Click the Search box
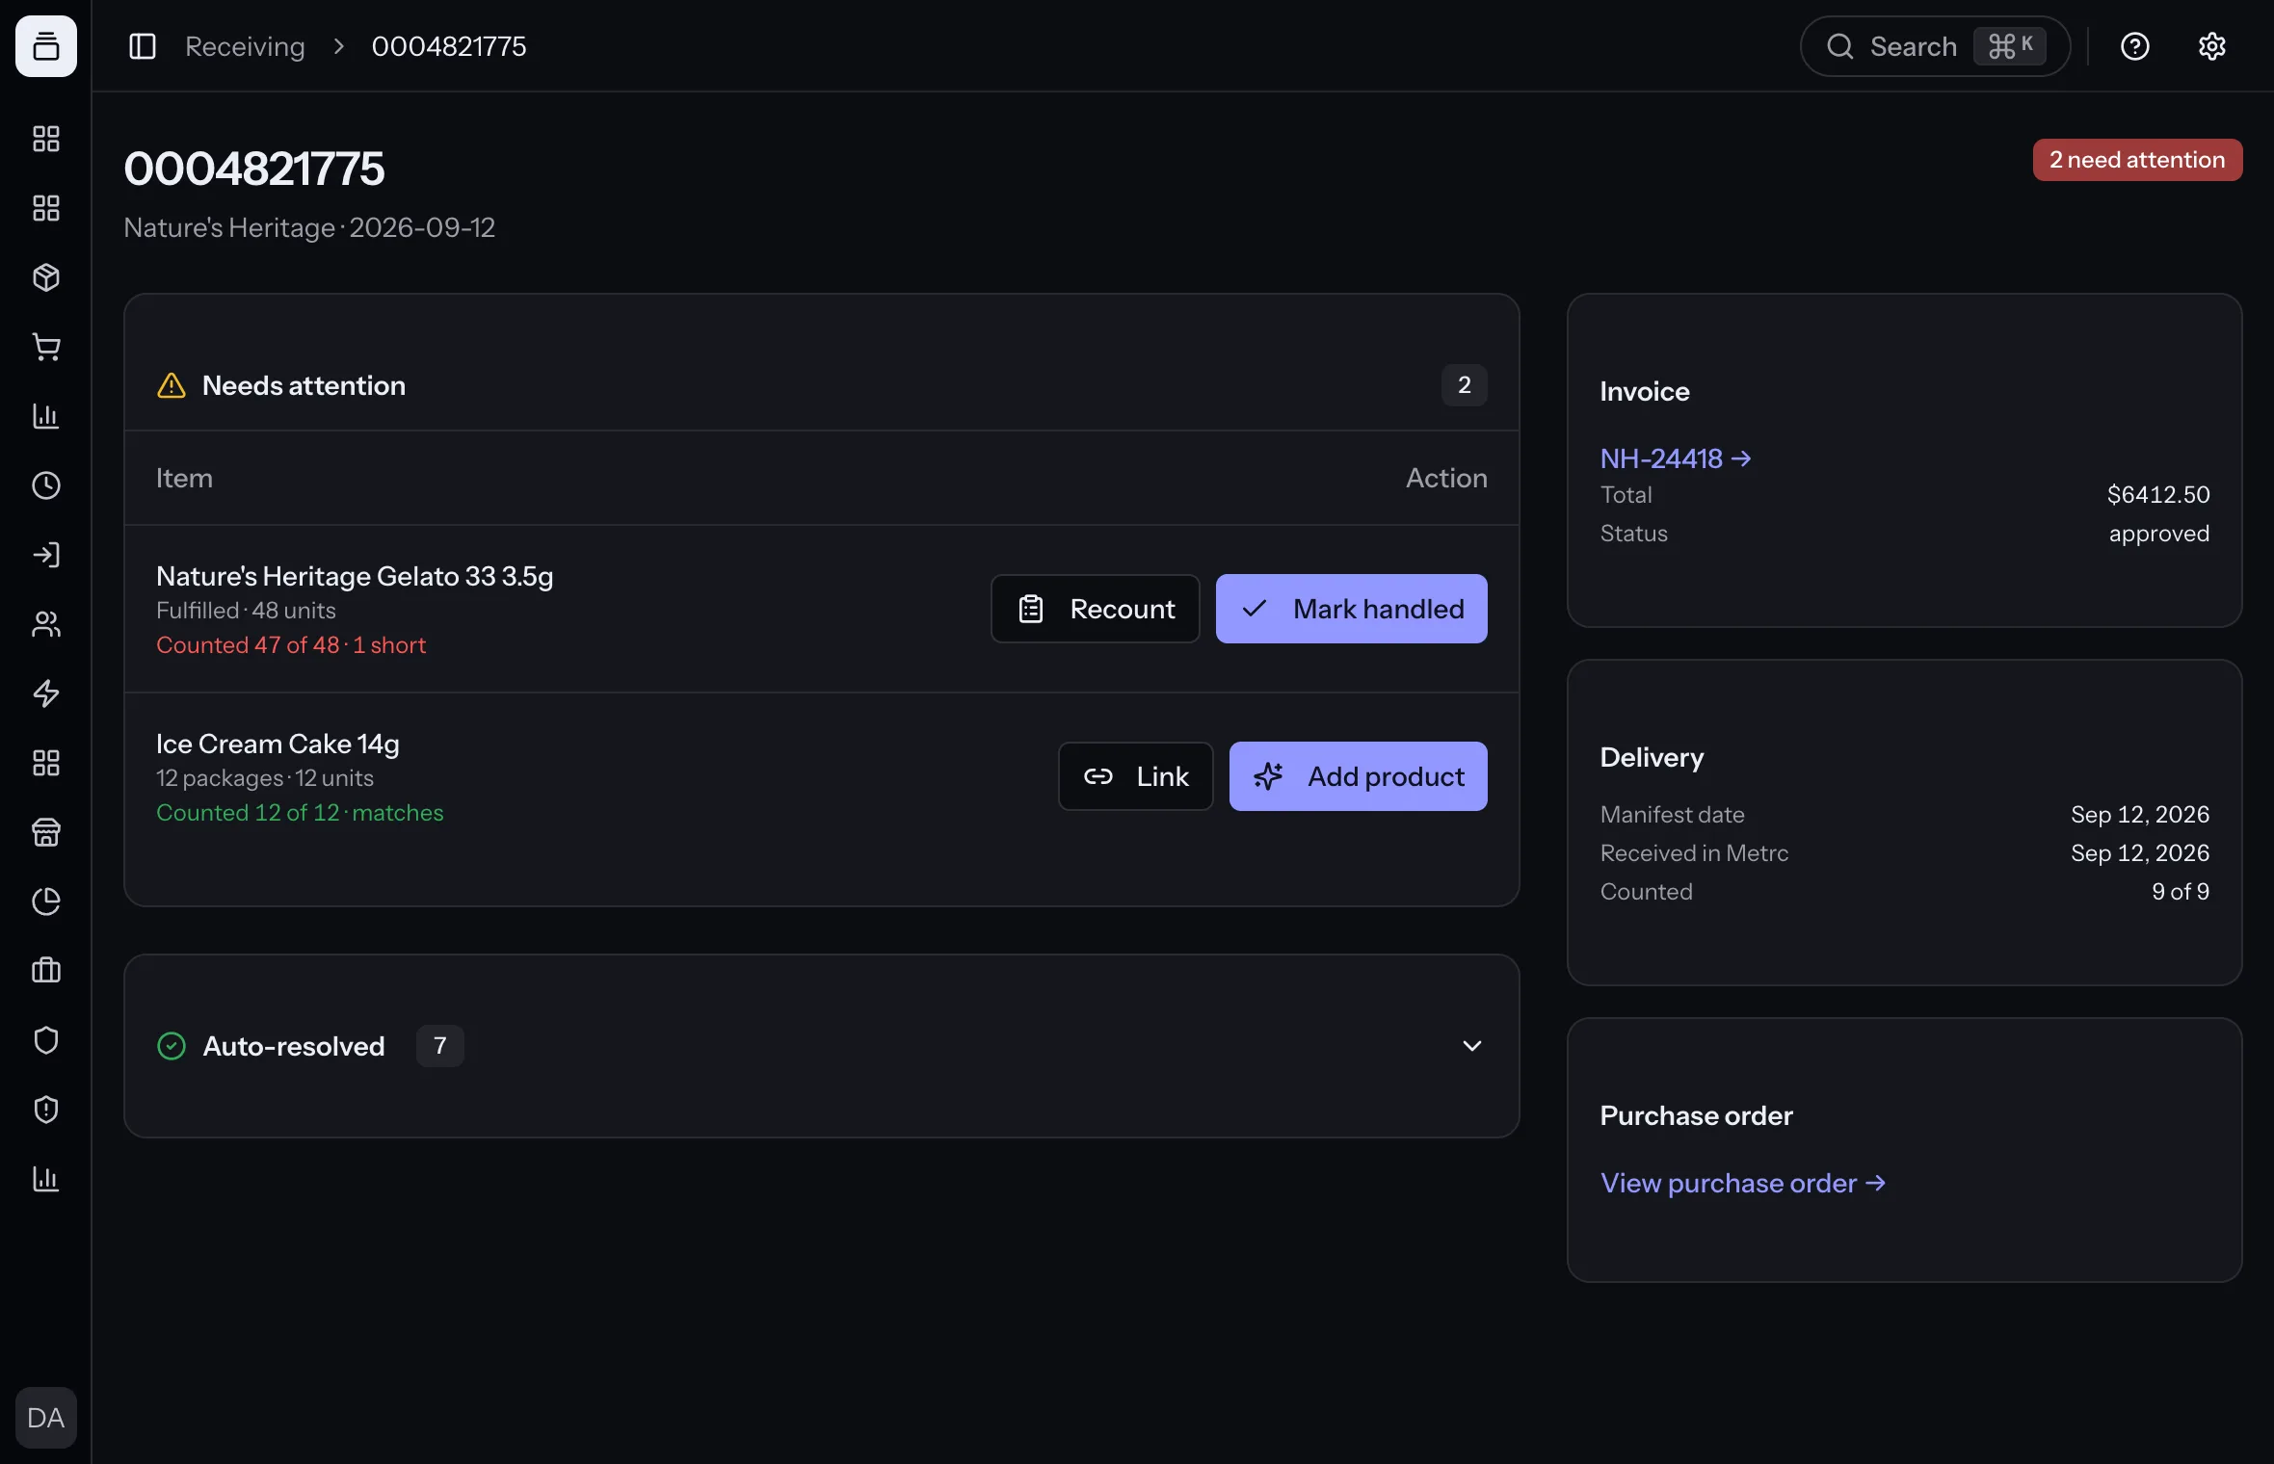This screenshot has height=1464, width=2274. pos(1935,46)
